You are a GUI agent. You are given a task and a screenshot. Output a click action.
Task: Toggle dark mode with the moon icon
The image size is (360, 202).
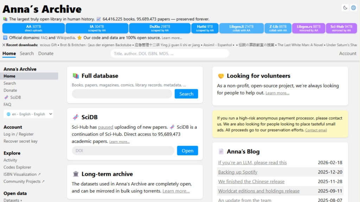click(345, 8)
